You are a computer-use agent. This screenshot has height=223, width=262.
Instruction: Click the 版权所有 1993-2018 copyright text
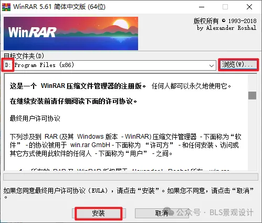(x=225, y=21)
